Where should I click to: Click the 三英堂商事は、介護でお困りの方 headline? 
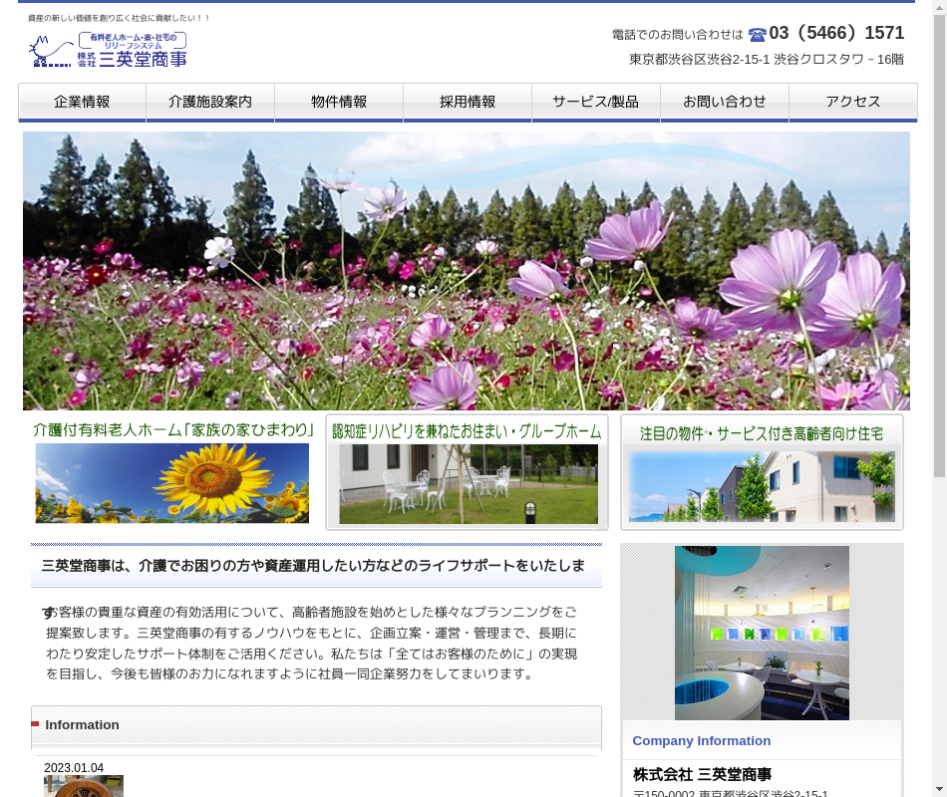pos(313,566)
